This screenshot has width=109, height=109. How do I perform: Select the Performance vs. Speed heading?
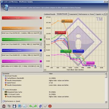coord(12,101)
